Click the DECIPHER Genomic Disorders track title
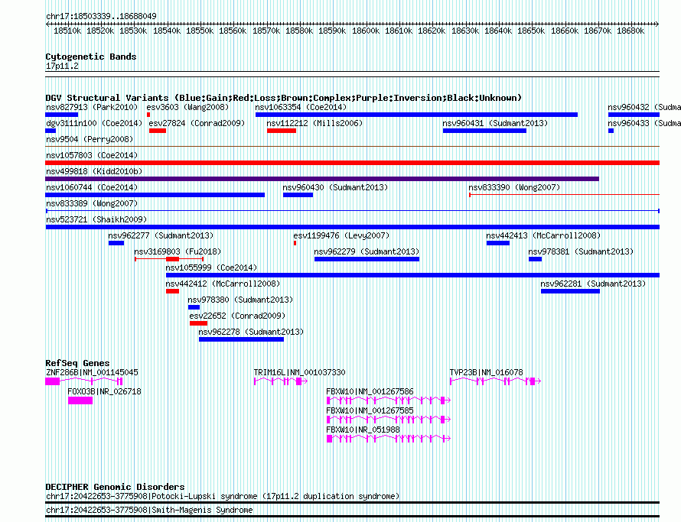 pos(115,486)
